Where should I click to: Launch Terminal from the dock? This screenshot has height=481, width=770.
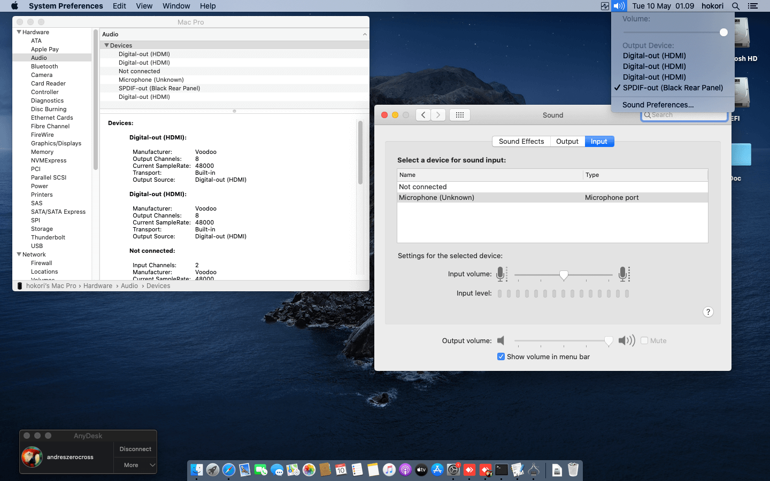click(502, 470)
